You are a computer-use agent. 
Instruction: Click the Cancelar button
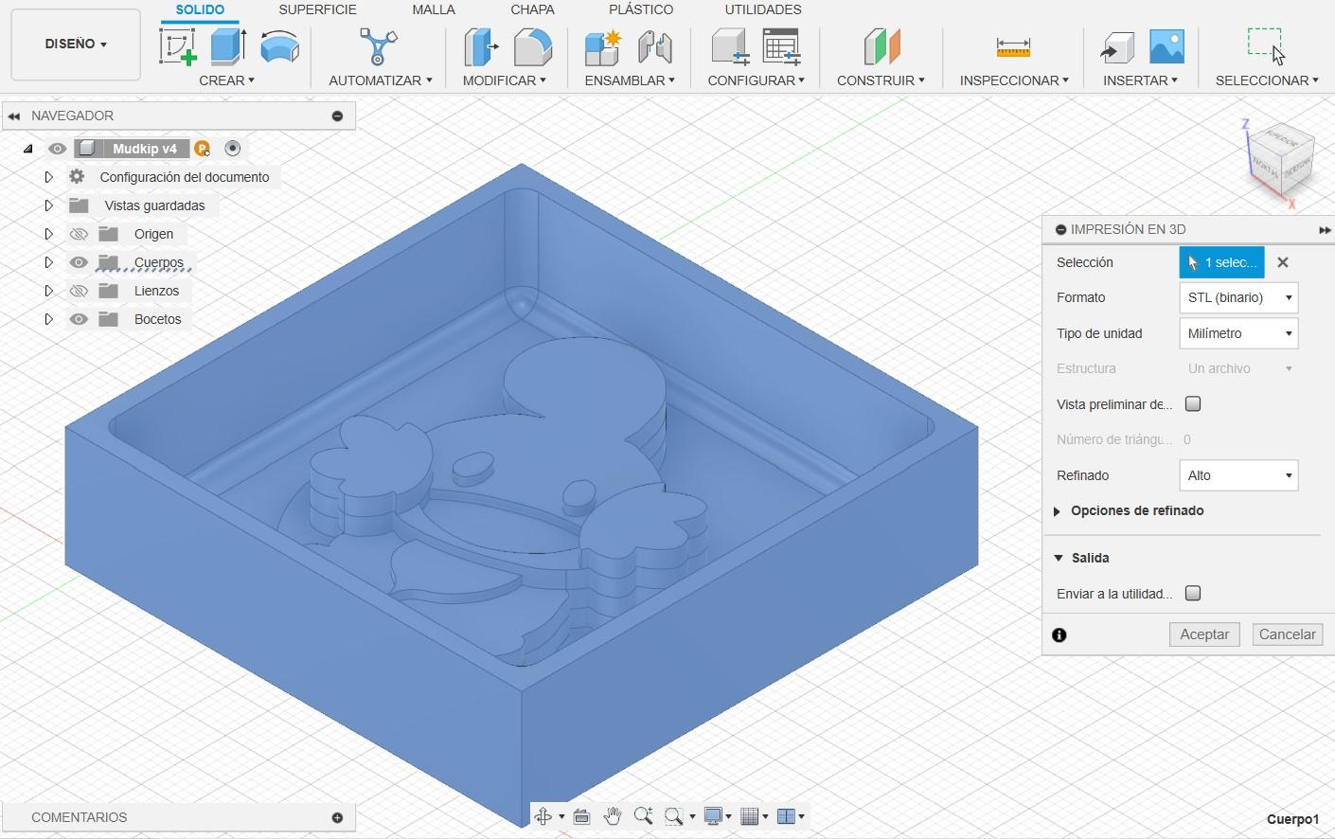pos(1288,634)
